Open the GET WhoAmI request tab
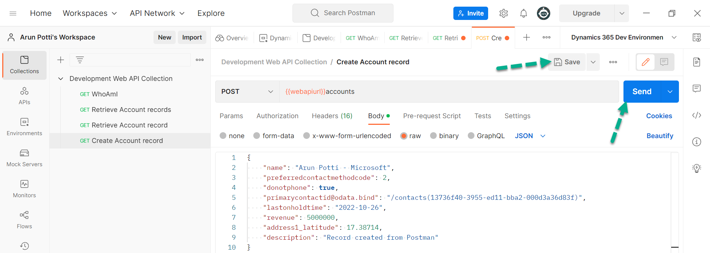This screenshot has height=253, width=710. point(362,38)
